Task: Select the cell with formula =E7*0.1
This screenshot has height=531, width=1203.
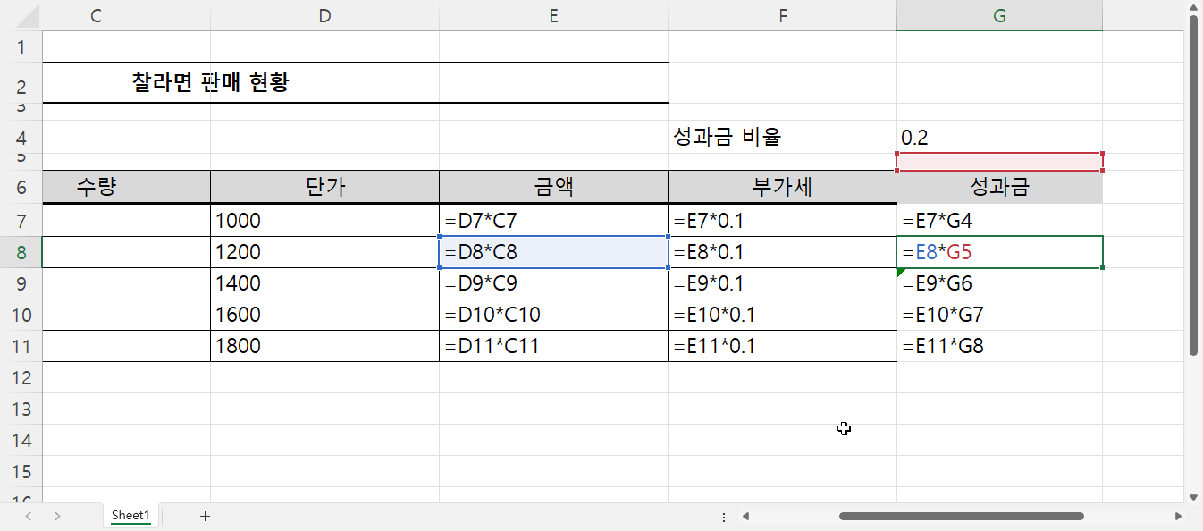Action: (782, 220)
